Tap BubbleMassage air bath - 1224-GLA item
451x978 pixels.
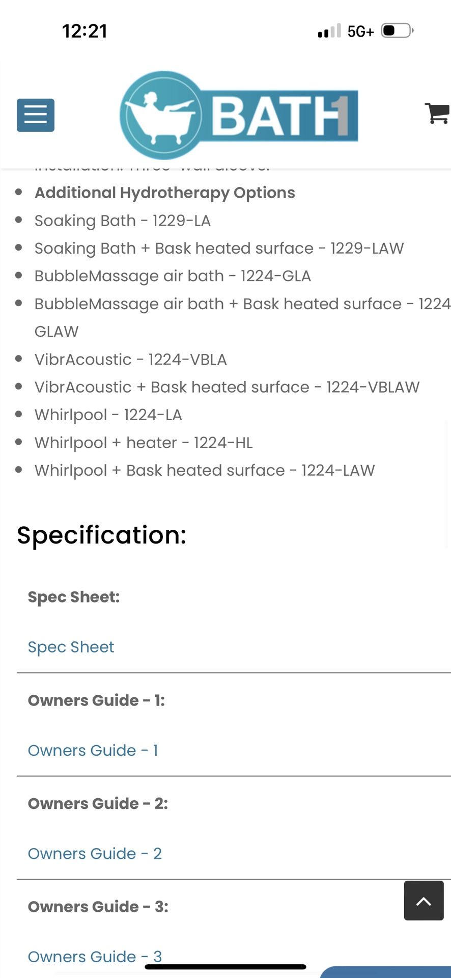(173, 276)
